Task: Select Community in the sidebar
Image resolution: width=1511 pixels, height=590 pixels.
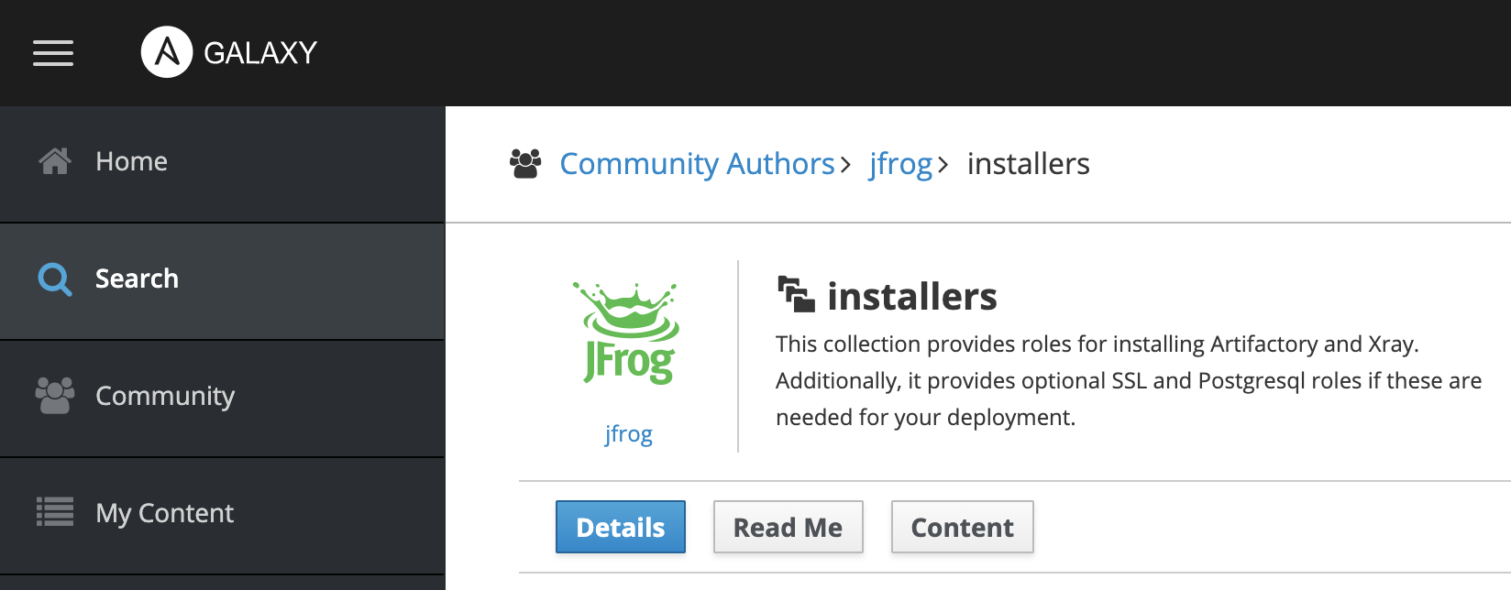Action: click(164, 396)
